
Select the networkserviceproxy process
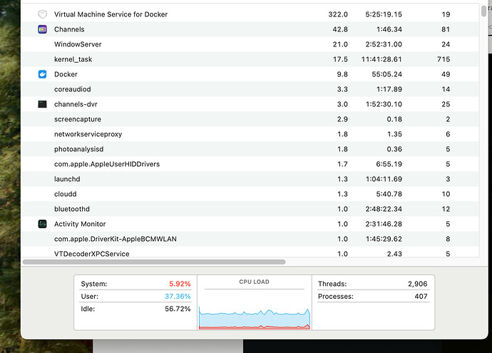click(88, 134)
